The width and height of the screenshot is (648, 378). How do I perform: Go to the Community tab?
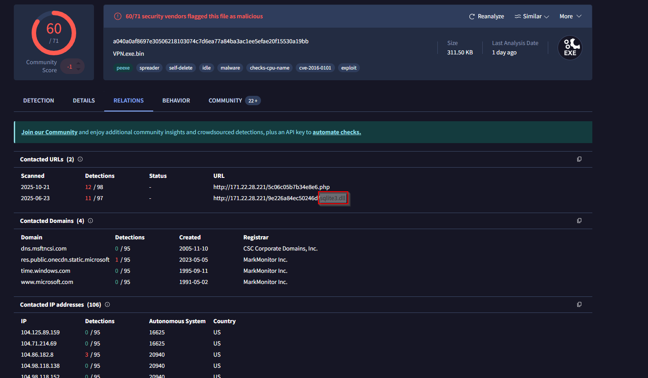pos(225,101)
